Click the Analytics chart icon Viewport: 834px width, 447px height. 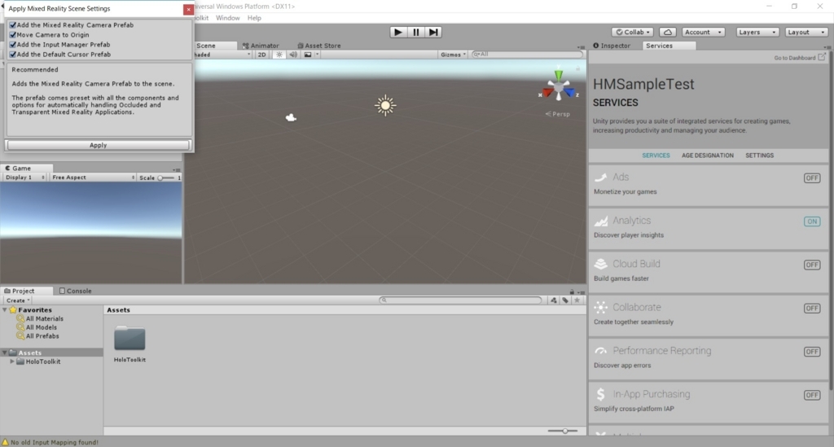(600, 221)
